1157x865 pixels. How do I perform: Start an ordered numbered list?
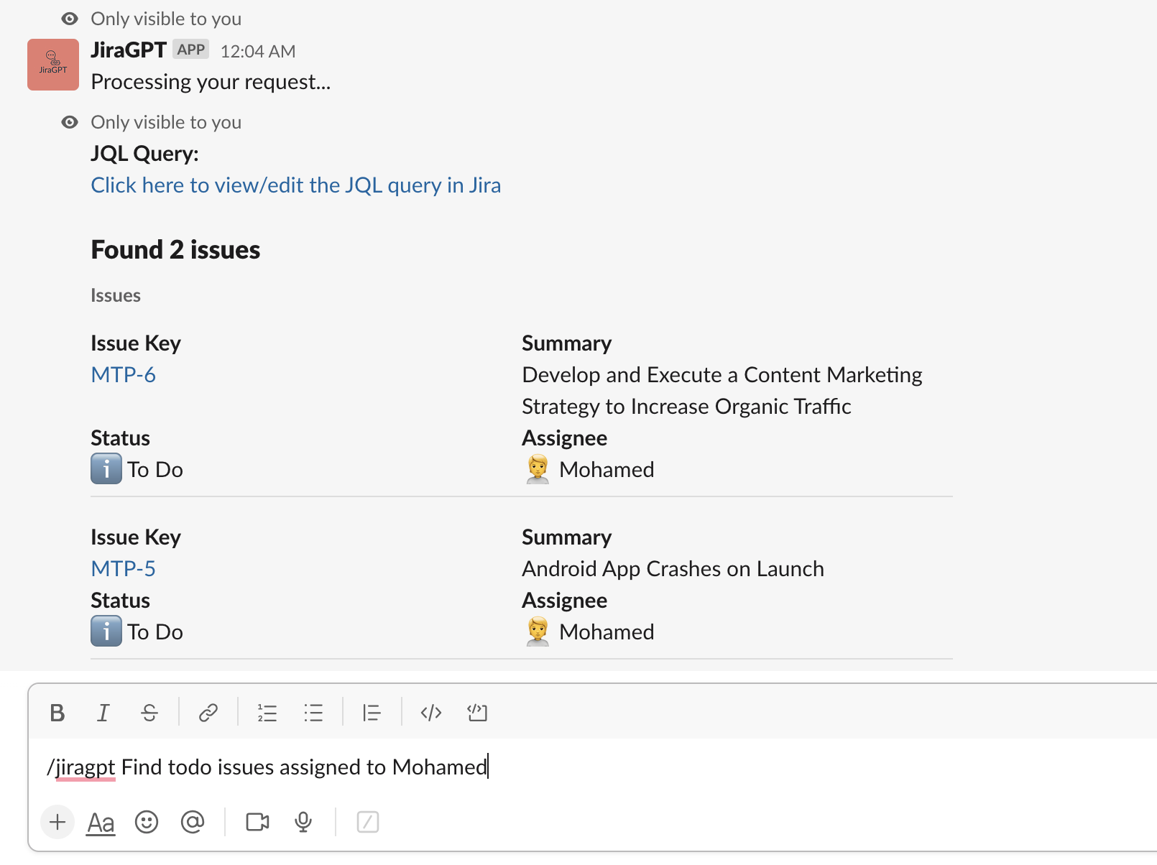267,713
